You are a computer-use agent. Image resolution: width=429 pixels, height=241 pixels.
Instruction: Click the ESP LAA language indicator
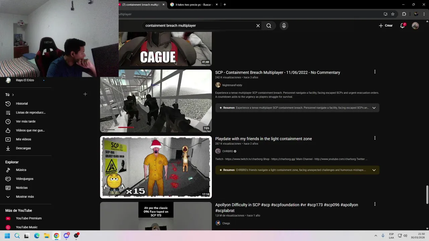click(x=391, y=236)
